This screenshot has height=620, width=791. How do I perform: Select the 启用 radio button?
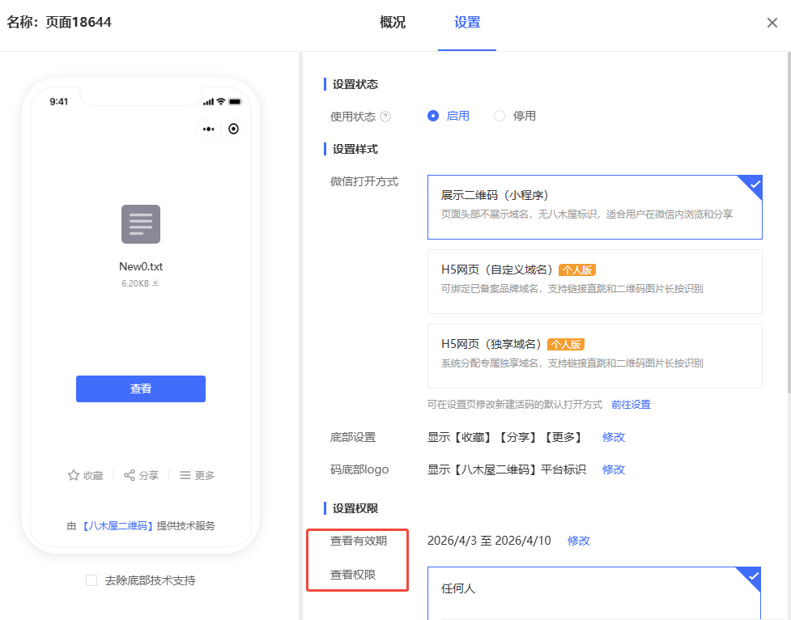coord(433,116)
